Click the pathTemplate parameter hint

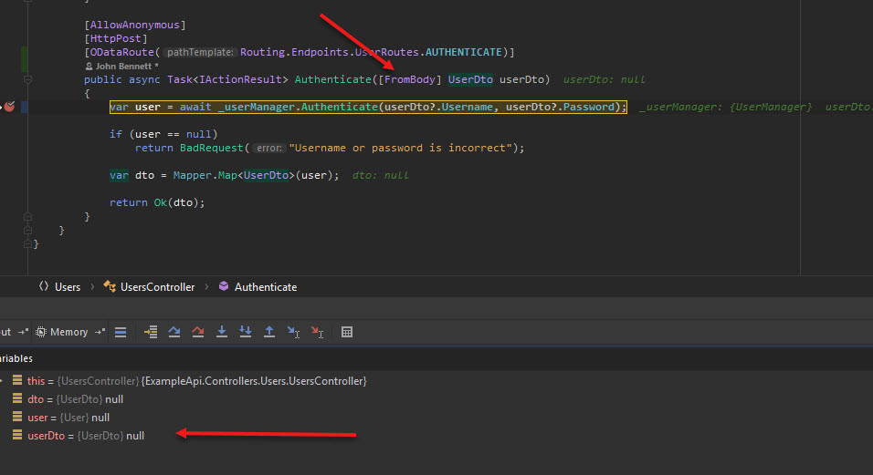tap(200, 52)
